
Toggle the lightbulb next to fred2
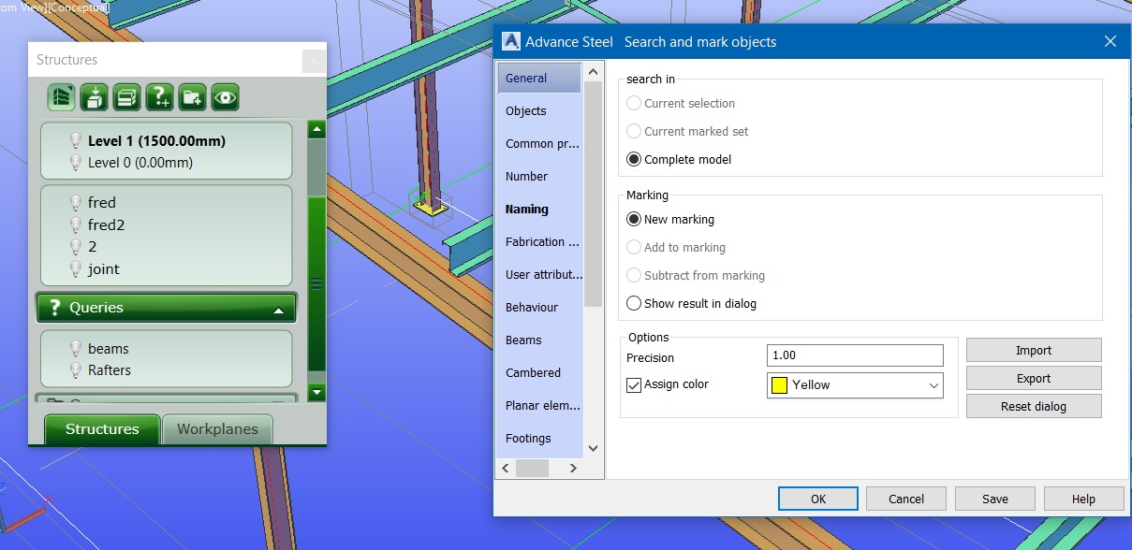[76, 225]
